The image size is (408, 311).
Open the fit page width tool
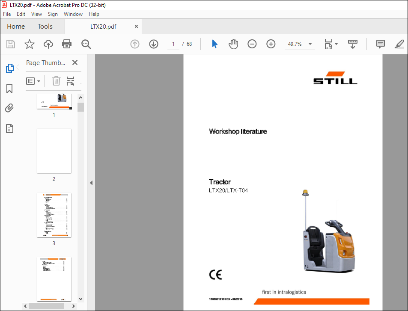tap(328, 44)
